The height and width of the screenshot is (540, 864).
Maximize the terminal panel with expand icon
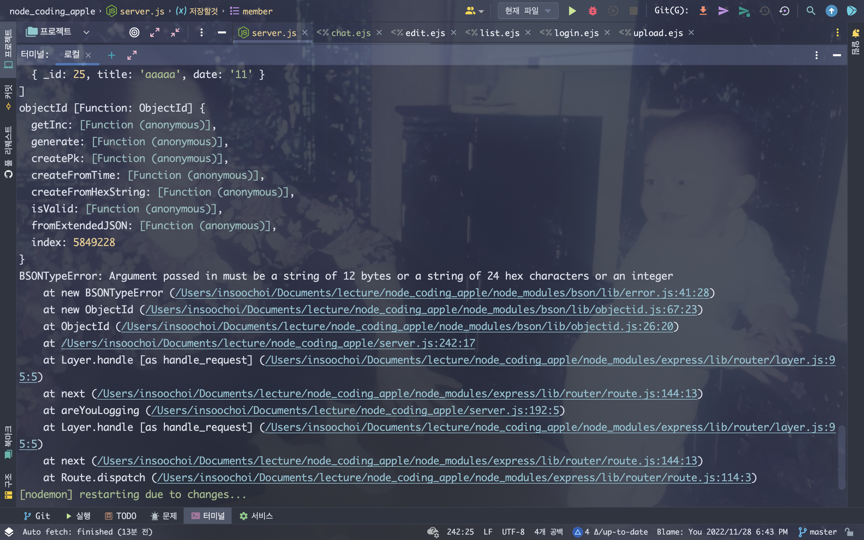[132, 55]
